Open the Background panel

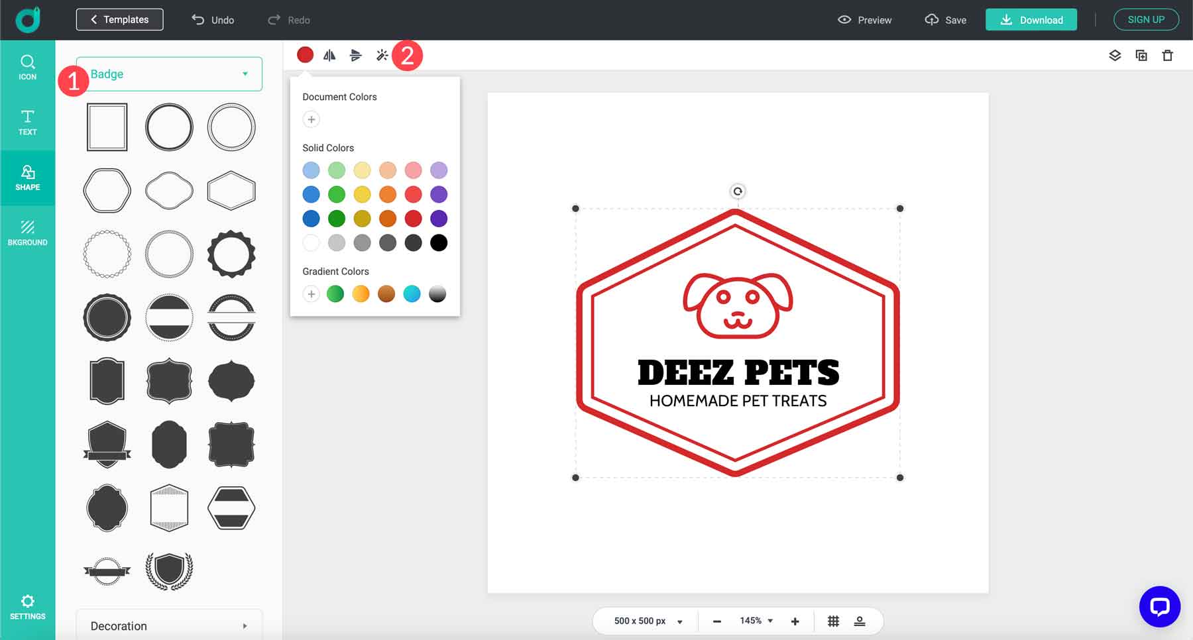pyautogui.click(x=28, y=233)
